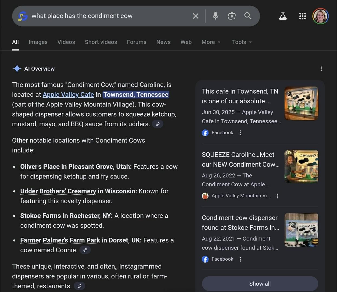Expand the More search filters dropdown

pyautogui.click(x=211, y=42)
